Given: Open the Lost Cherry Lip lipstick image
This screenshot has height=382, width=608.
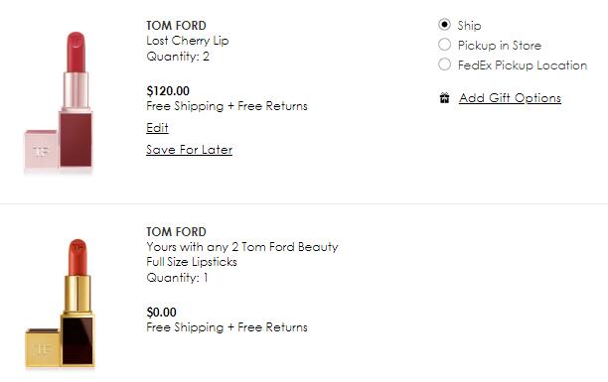Looking at the screenshot, I should [59, 101].
